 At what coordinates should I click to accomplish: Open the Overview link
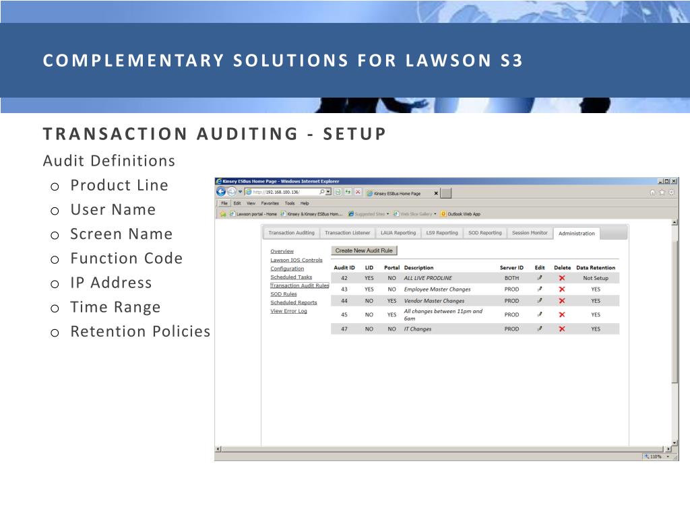[x=282, y=251]
